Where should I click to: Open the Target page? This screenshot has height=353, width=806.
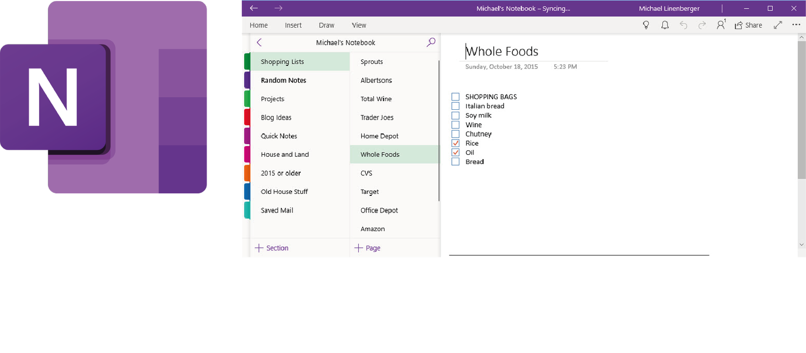point(394,192)
